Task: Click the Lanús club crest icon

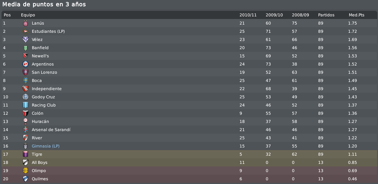Action: (25, 23)
